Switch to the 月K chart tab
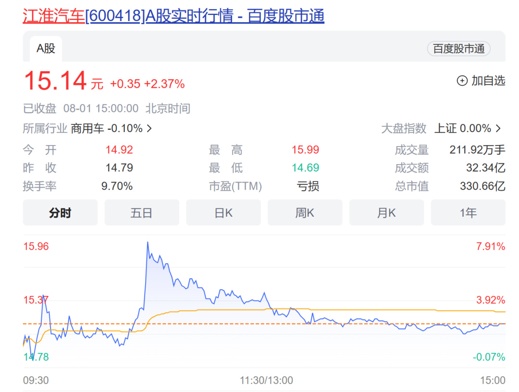Viewport: 519px width, 392px height. (386, 213)
